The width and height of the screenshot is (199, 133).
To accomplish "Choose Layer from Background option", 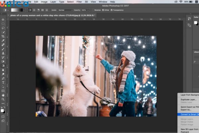I will pos(188,95).
